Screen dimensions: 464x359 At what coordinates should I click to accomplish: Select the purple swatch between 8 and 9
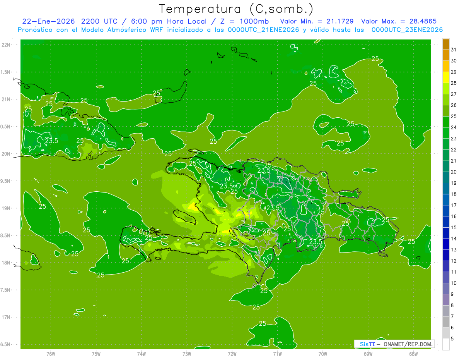446,300
